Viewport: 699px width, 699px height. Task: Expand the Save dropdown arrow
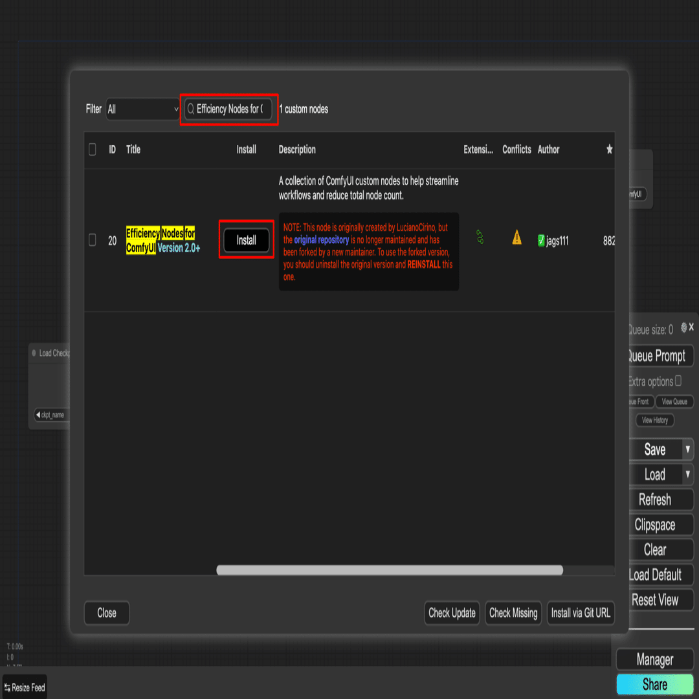tap(688, 449)
